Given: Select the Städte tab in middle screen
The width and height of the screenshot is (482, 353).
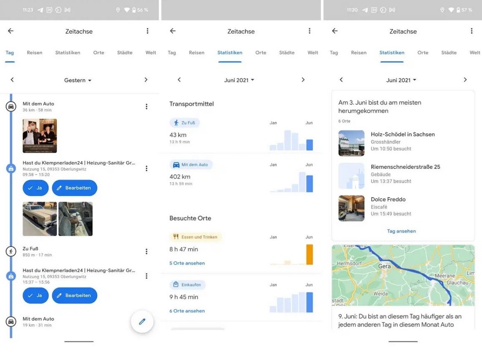Looking at the screenshot, I should tap(287, 53).
